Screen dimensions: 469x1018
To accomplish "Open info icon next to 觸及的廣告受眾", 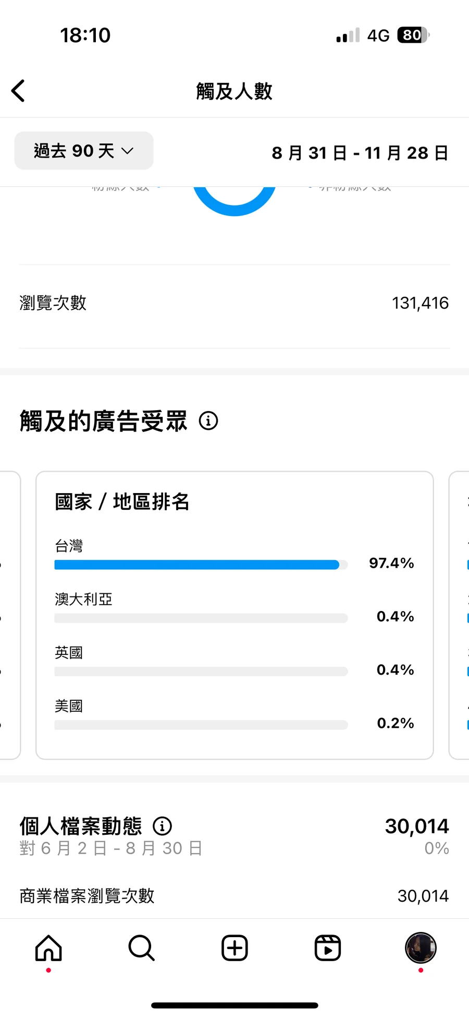I will (208, 421).
